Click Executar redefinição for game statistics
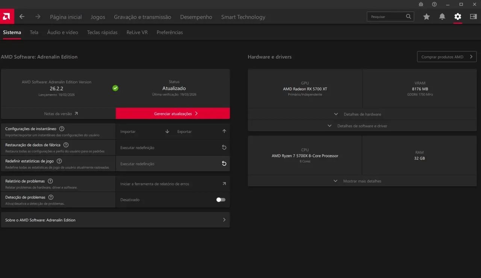481x278 pixels. click(173, 164)
